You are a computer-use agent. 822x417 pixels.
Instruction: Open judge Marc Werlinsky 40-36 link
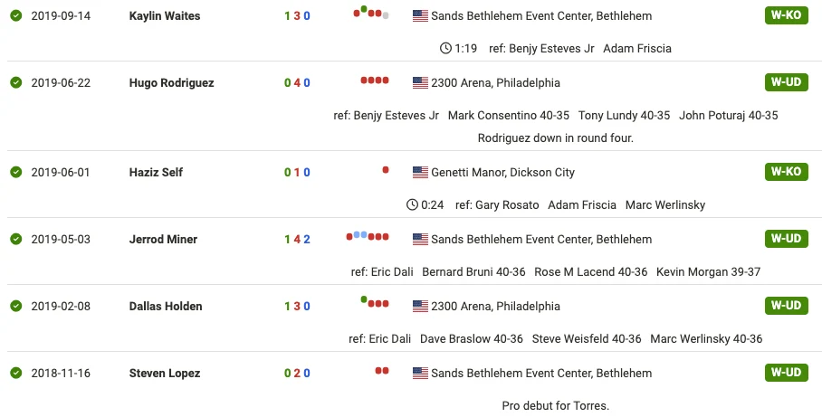coord(706,339)
